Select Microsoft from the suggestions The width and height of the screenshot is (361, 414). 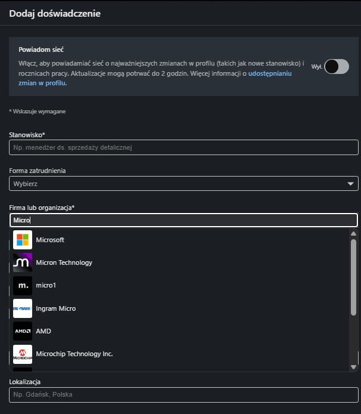coord(179,240)
